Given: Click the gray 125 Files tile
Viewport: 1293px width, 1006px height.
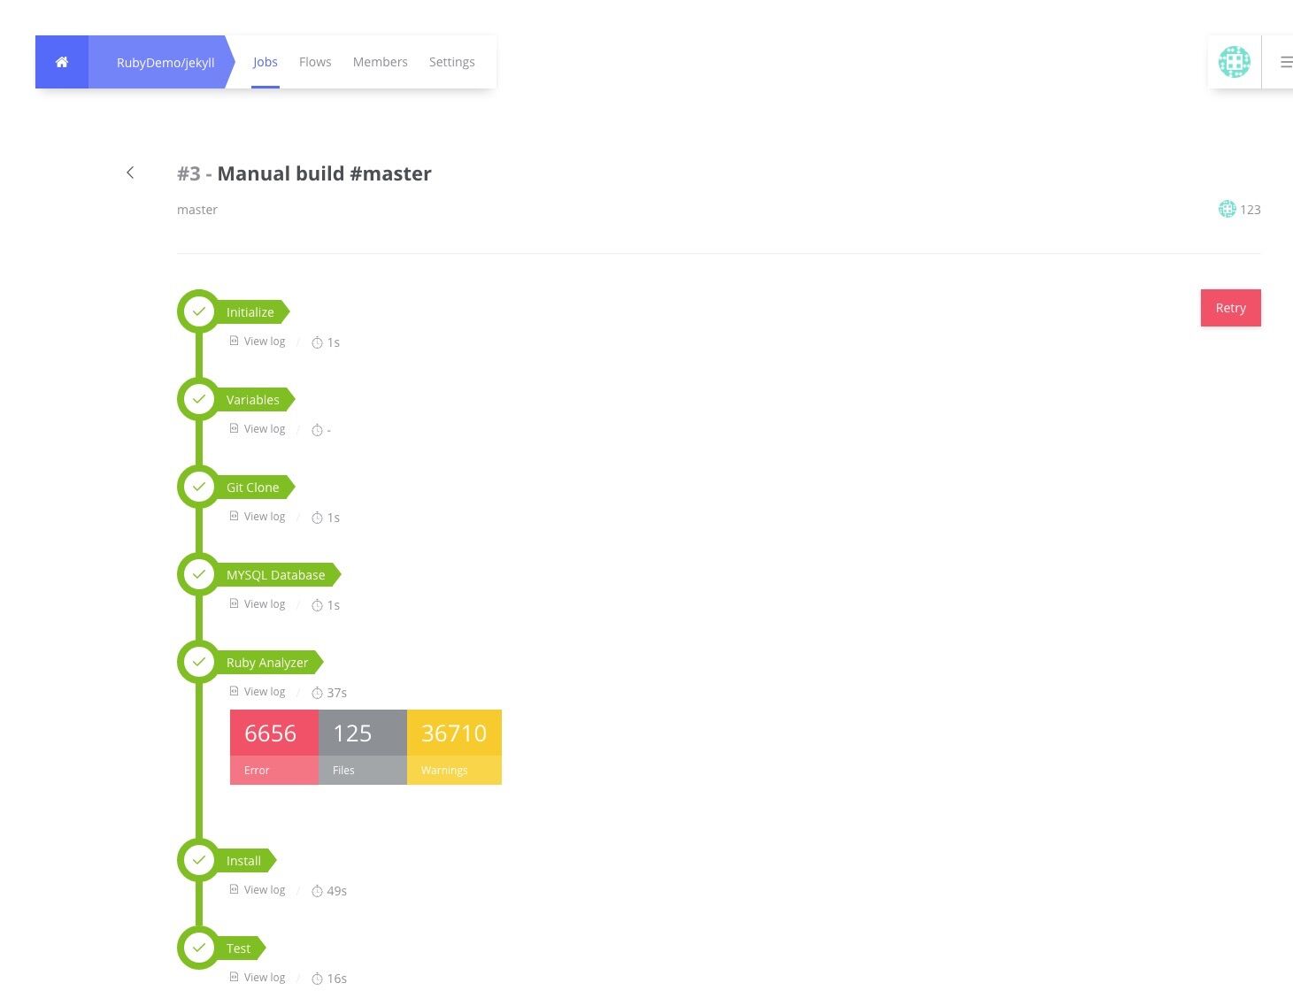Looking at the screenshot, I should point(363,747).
